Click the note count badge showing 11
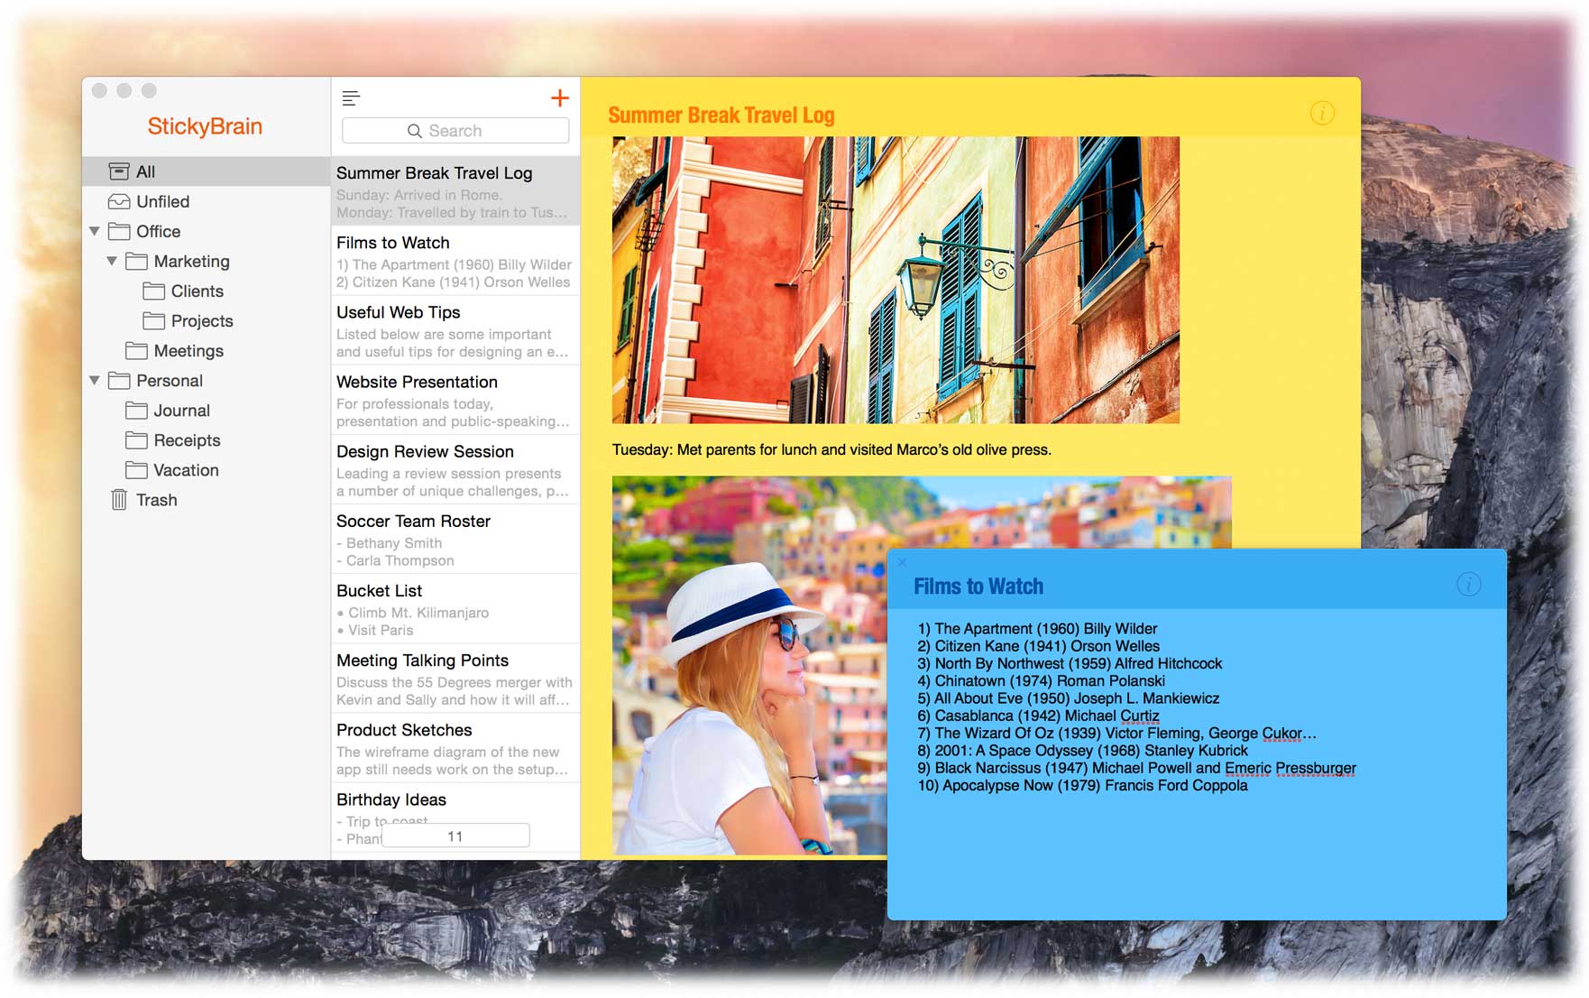 [455, 836]
